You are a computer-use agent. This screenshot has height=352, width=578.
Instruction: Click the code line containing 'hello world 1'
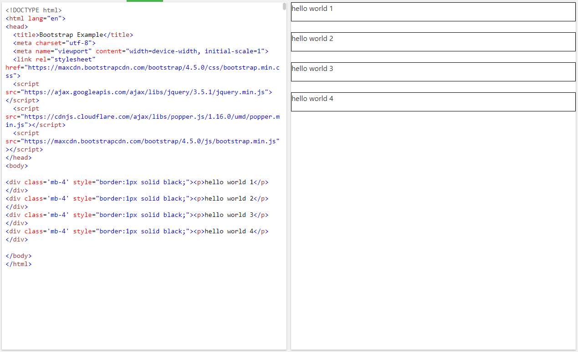click(137, 182)
